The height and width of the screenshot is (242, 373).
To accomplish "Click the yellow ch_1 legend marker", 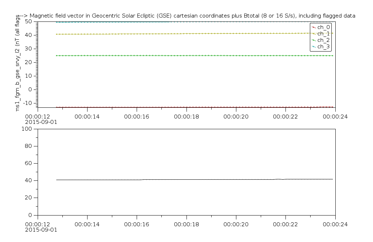I will 314,34.
